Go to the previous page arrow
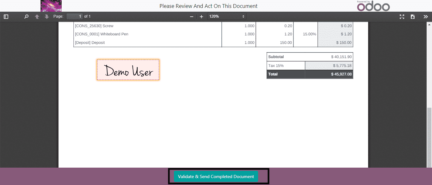432x185 pixels. pyautogui.click(x=37, y=17)
